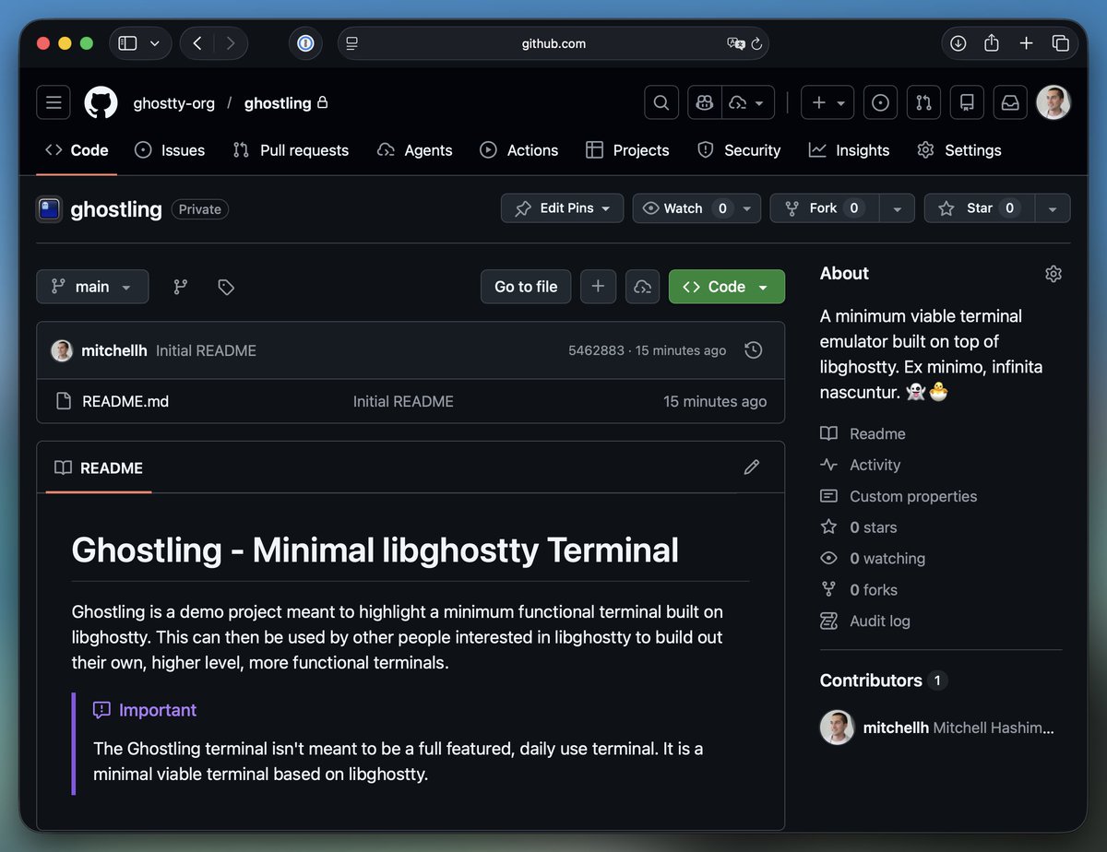Switch to the Issues tab

point(170,150)
